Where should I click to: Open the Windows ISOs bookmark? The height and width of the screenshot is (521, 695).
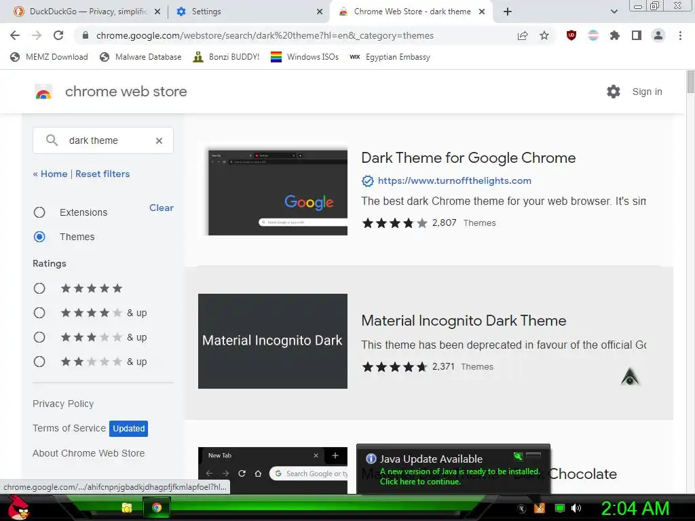[x=305, y=57]
